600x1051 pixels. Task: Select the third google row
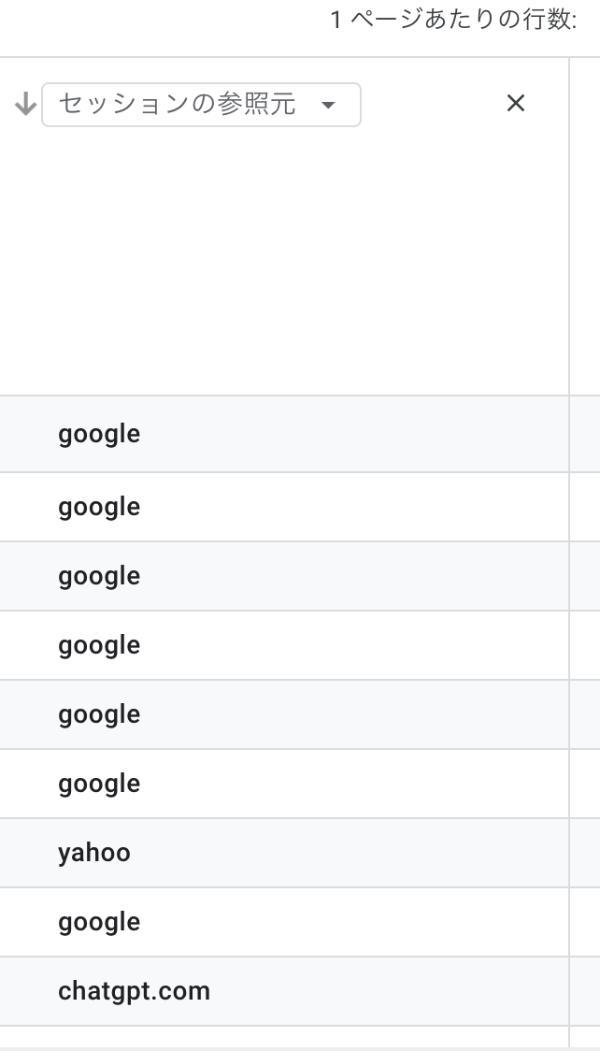click(284, 576)
